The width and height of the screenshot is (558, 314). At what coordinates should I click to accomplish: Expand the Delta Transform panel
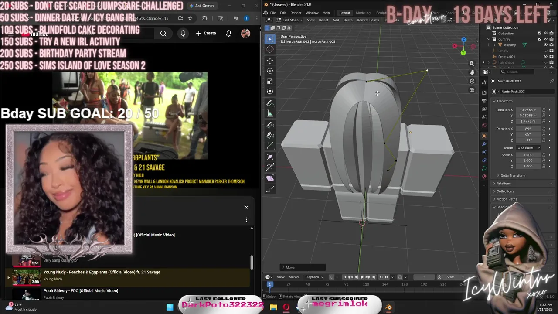pos(513,175)
